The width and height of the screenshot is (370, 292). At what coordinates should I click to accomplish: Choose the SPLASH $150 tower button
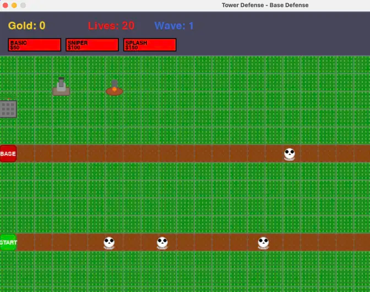[149, 45]
